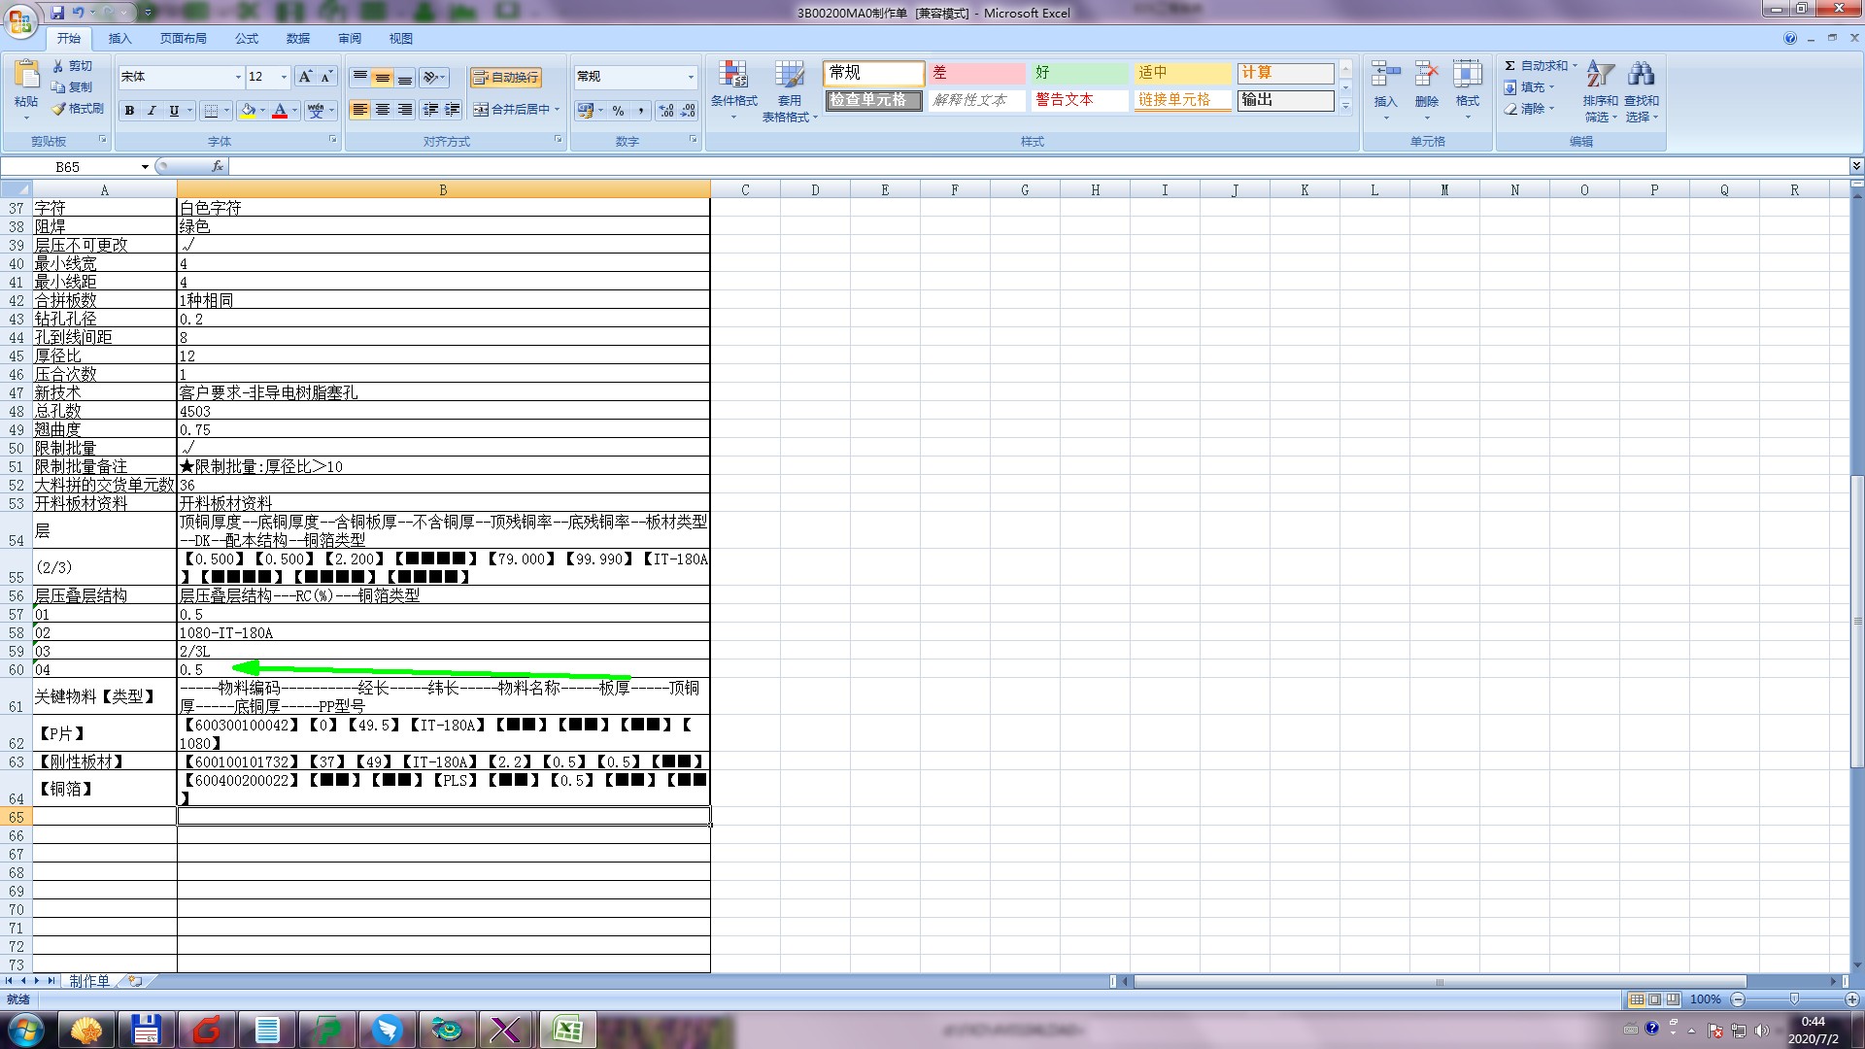
Task: Open number format dropdown (常规)
Action: (691, 78)
